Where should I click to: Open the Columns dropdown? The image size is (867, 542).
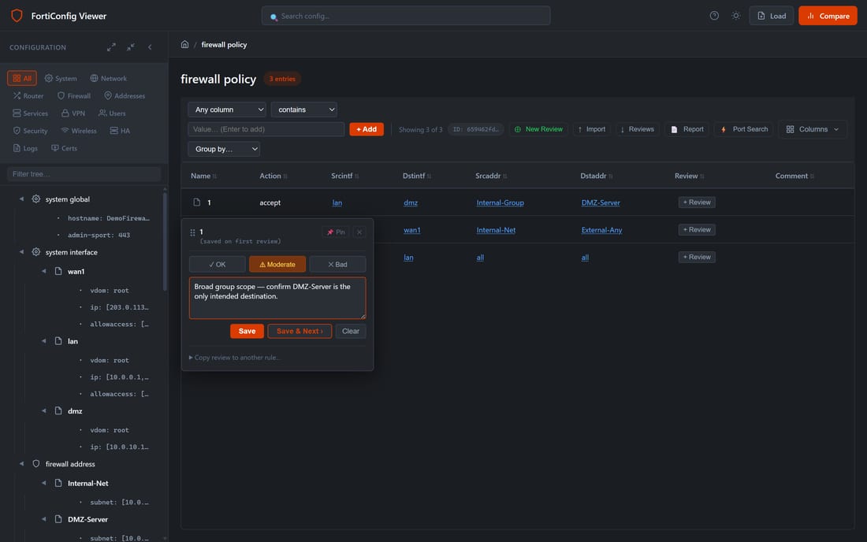(813, 129)
